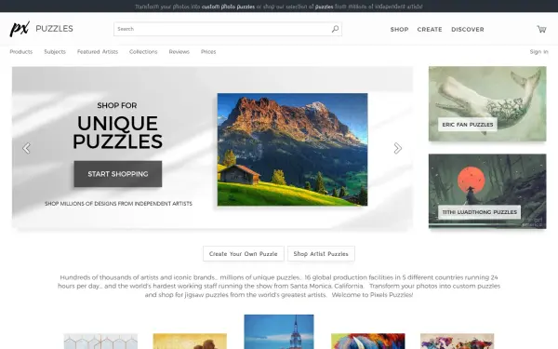
Task: Open the colorful abstract animal puzzle thumbnail
Action: [368, 342]
